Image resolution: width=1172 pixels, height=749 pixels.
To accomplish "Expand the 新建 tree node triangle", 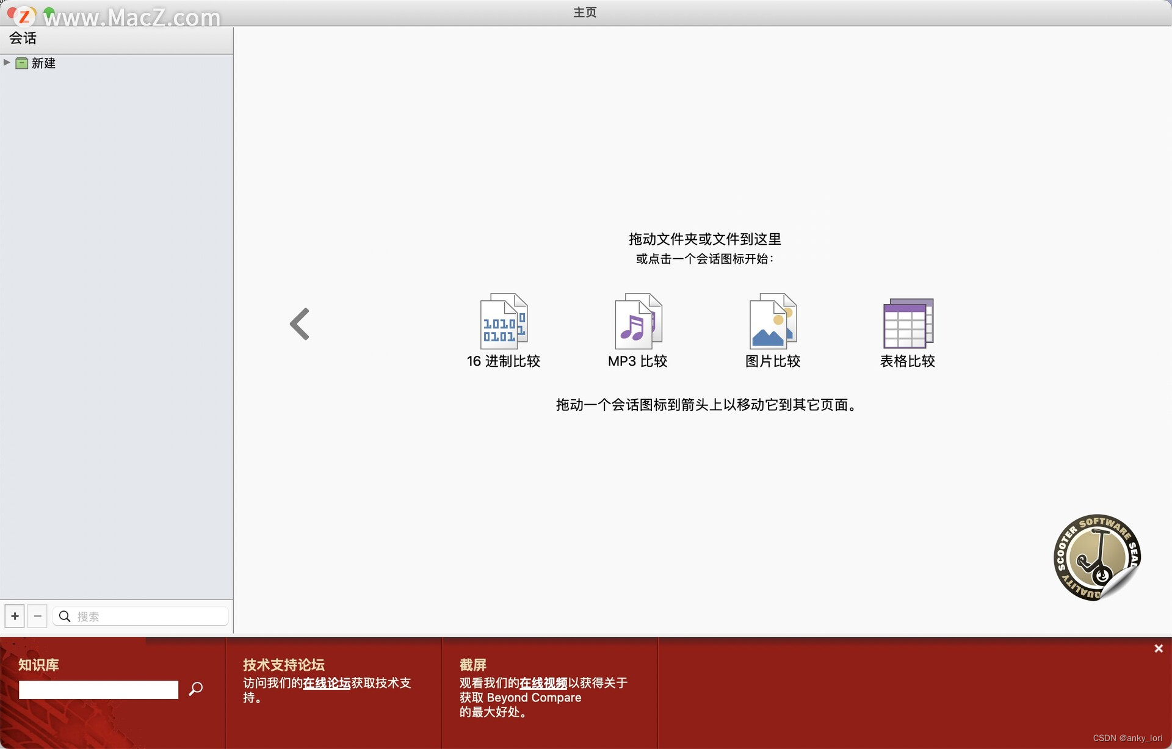I will [7, 62].
